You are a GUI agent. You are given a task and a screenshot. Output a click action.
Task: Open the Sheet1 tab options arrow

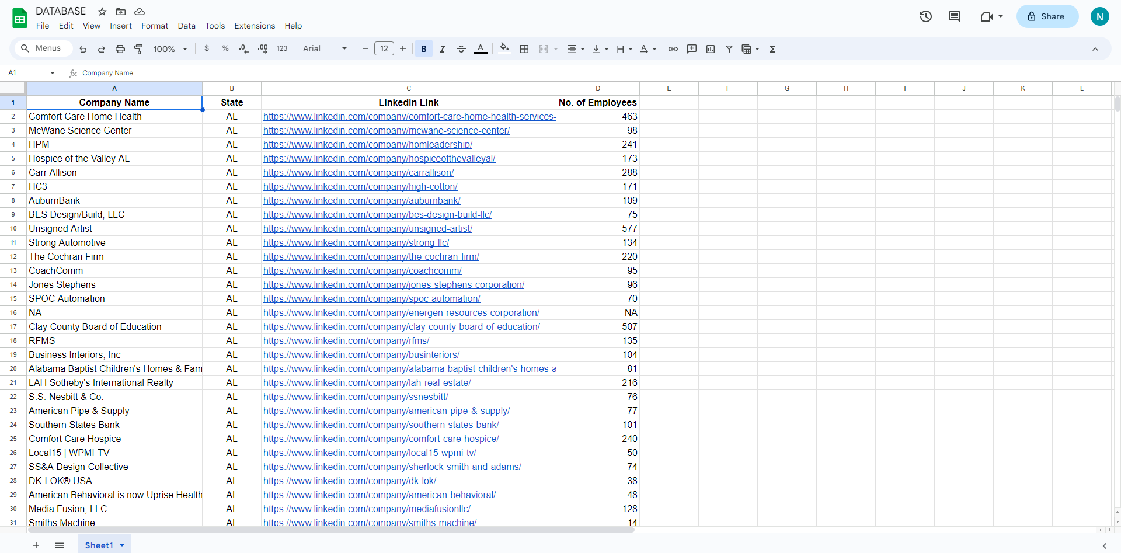click(x=122, y=545)
